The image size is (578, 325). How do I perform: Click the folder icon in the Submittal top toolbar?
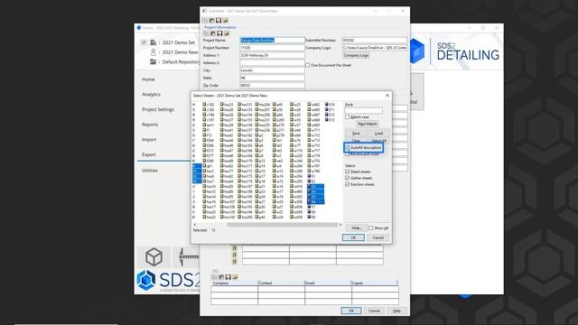click(226, 21)
